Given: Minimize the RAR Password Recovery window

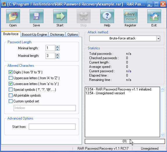Looking at the screenshot, I should 150,4.
